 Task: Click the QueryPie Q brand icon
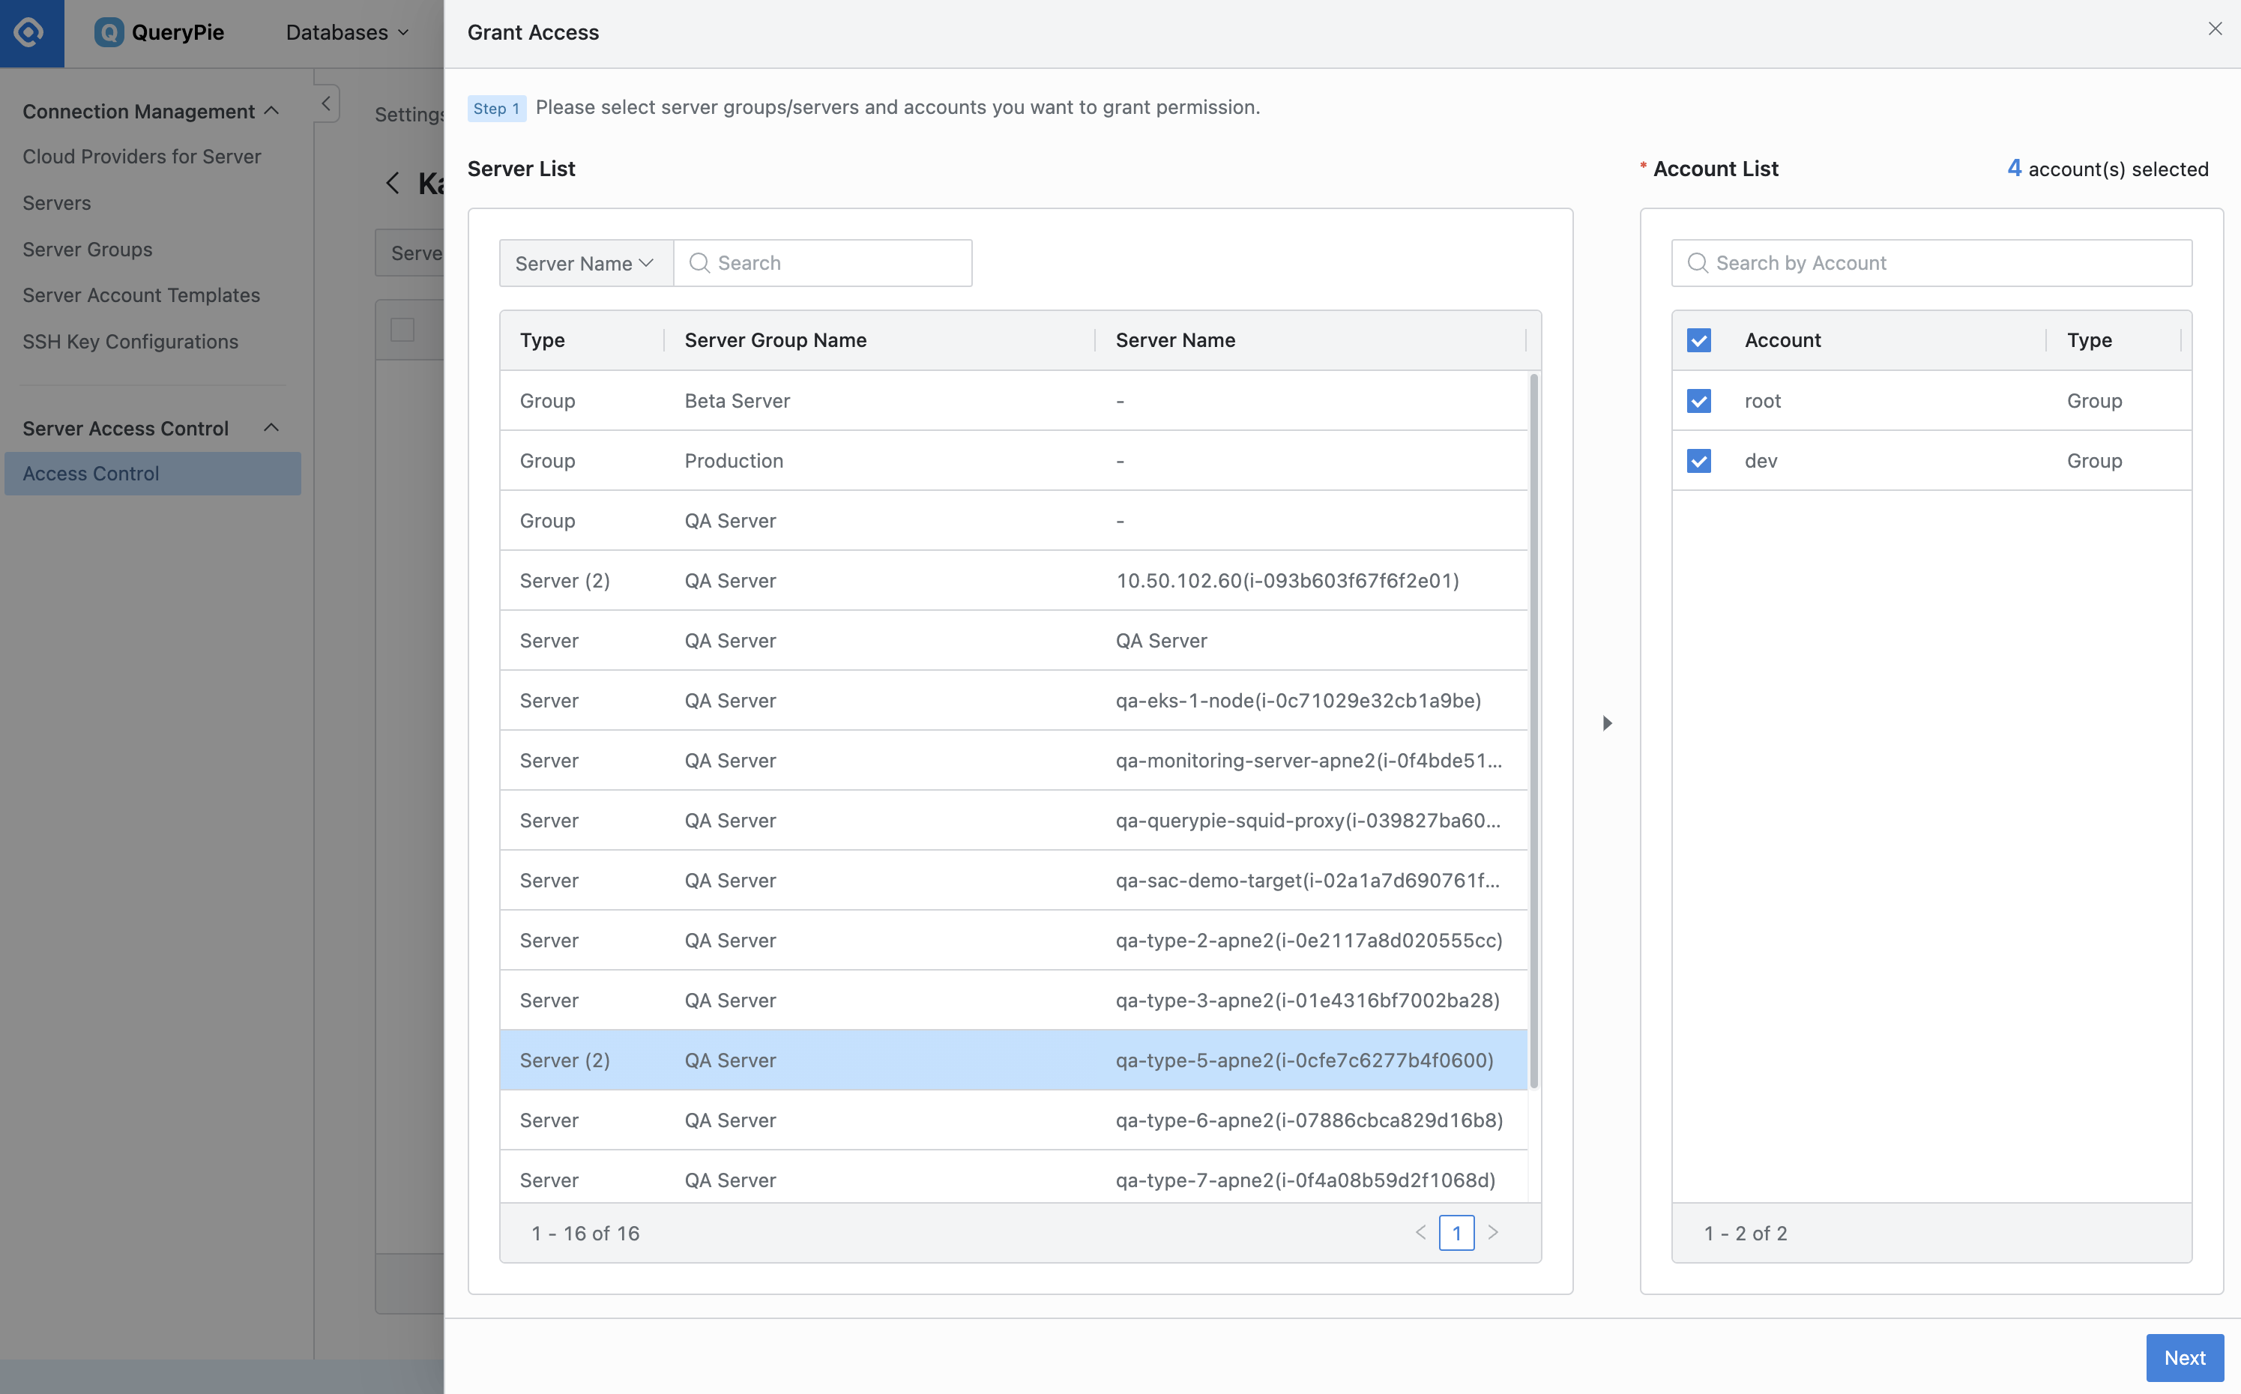point(109,32)
